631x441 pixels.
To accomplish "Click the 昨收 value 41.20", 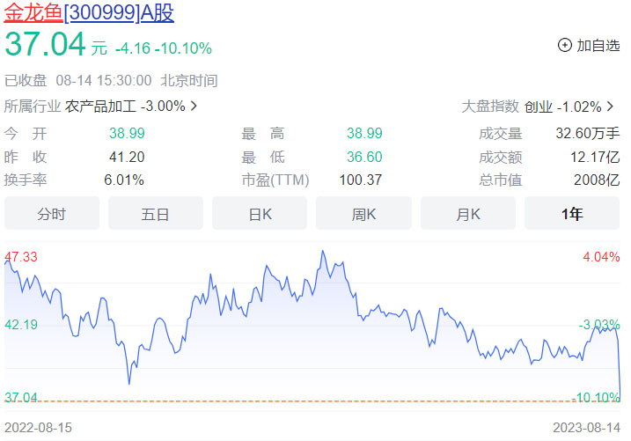I will coord(127,157).
